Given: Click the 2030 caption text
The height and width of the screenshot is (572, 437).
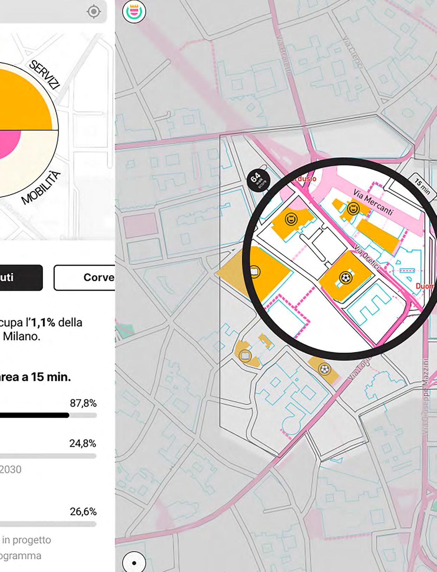Looking at the screenshot, I should point(11,469).
